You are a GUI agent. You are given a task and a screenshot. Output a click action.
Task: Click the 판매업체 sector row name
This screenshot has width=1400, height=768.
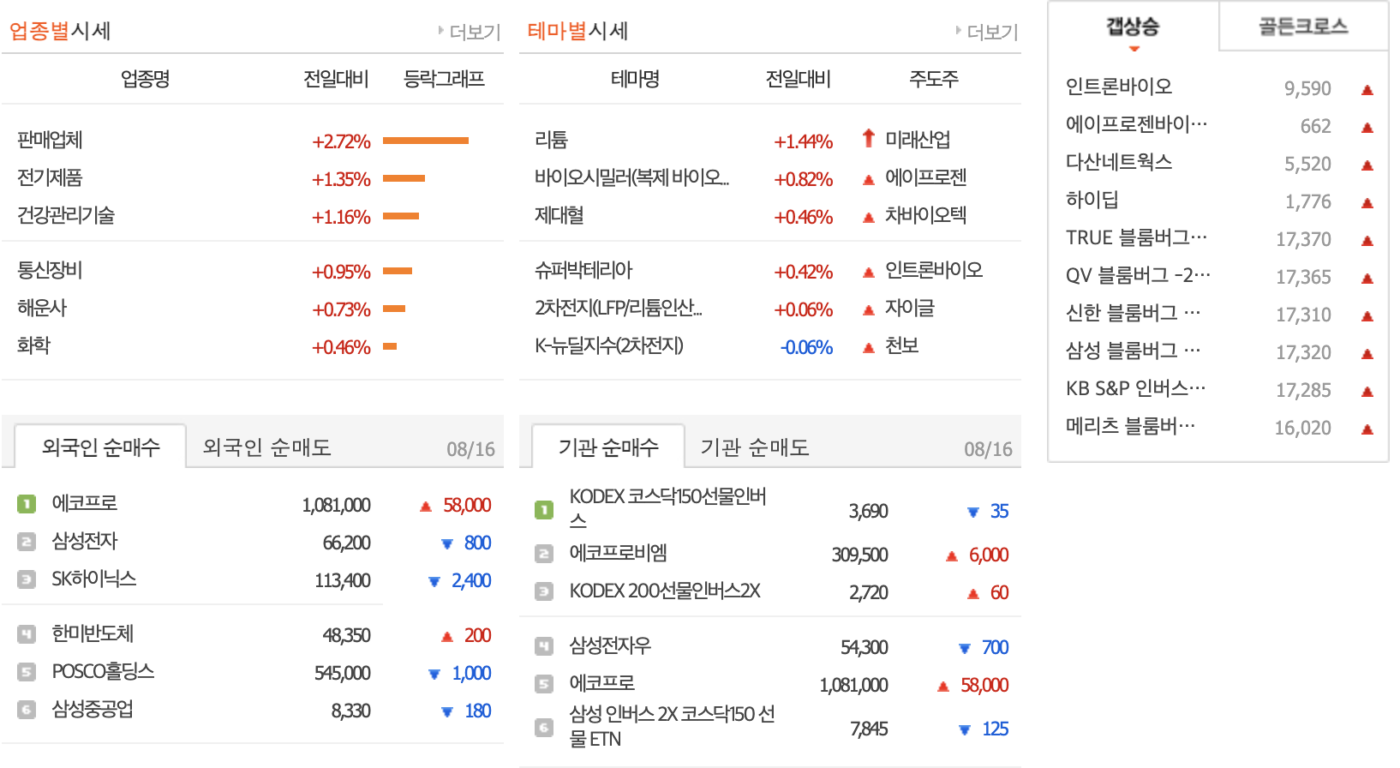click(50, 140)
